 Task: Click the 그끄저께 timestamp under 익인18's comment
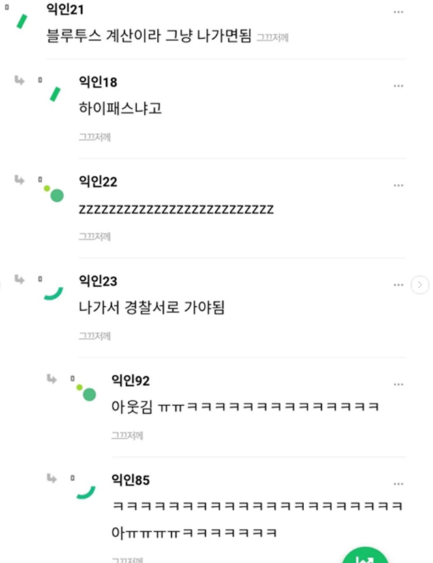coord(95,137)
